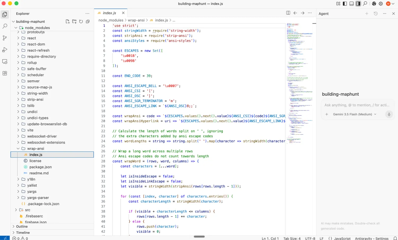The width and height of the screenshot is (398, 240).
Task: Open Antigravity - Settings in status bar
Action: point(372,238)
